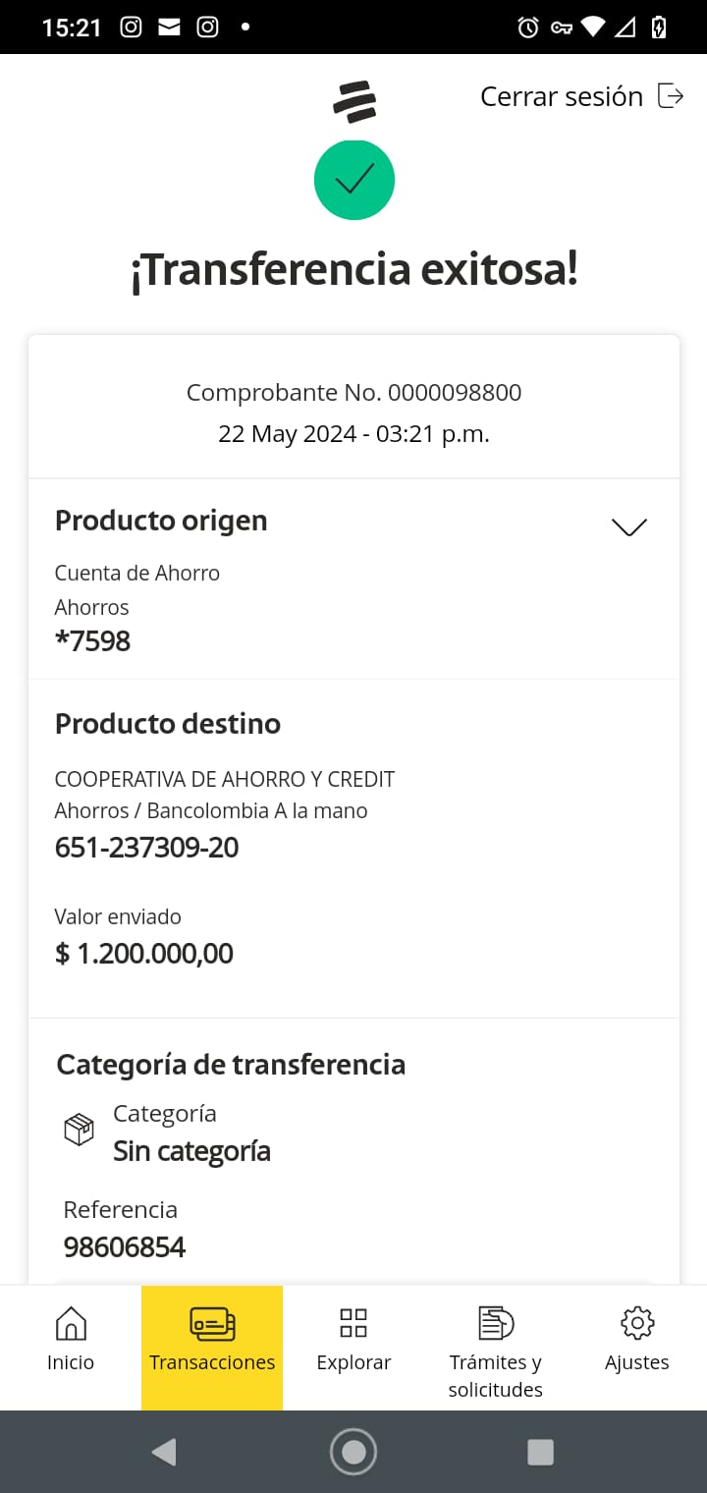Open the Transacciones tab
Image resolution: width=707 pixels, height=1493 pixels.
(212, 1347)
